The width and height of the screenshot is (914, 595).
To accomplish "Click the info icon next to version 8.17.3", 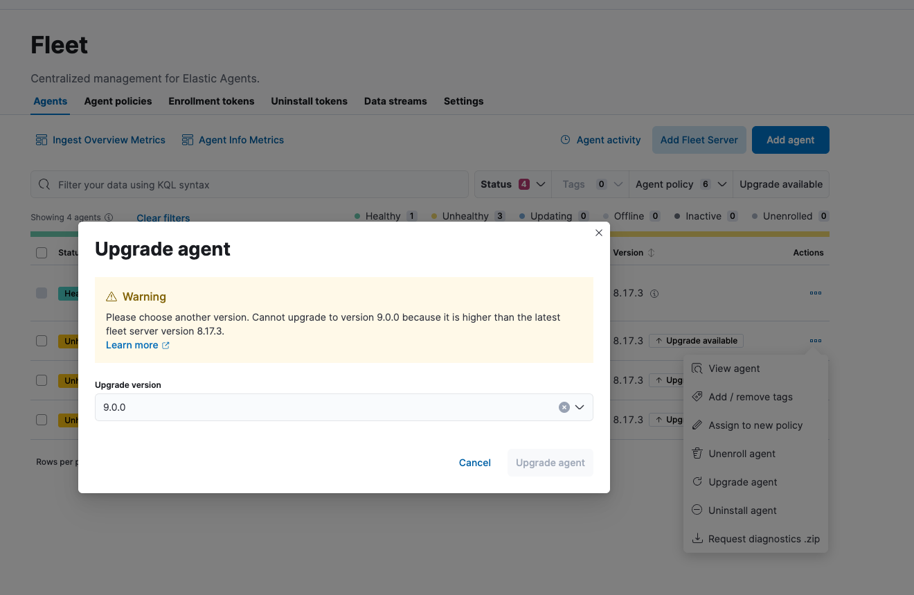I will click(654, 293).
